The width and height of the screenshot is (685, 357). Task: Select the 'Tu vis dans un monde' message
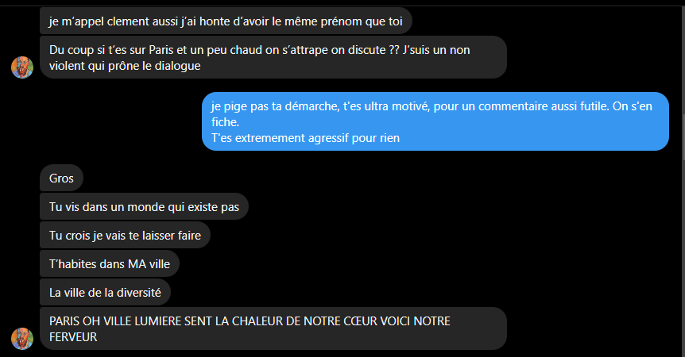click(x=144, y=206)
